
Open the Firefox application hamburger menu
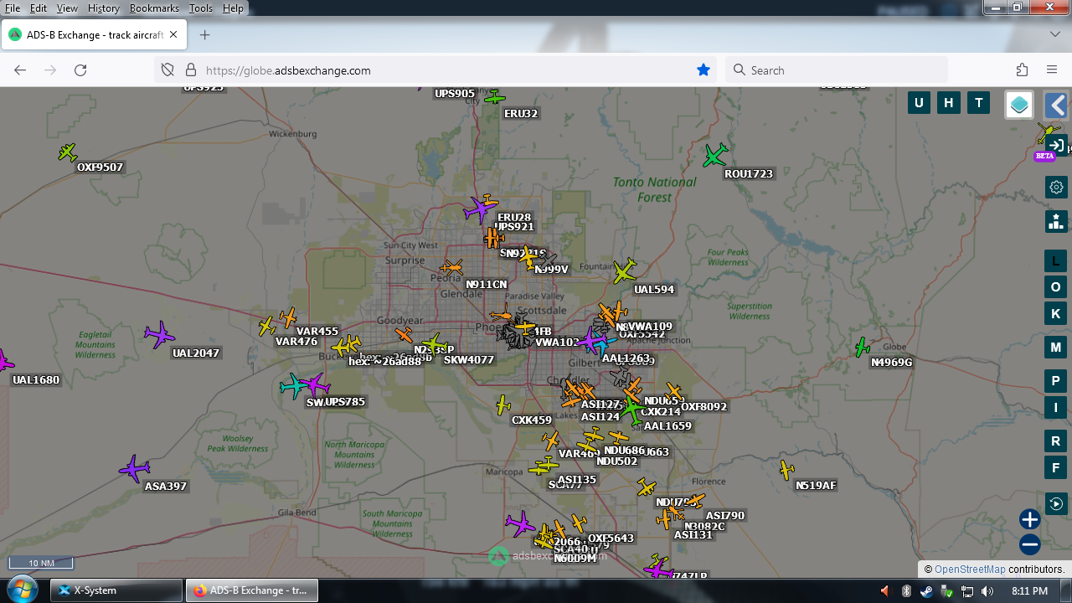coord(1052,70)
